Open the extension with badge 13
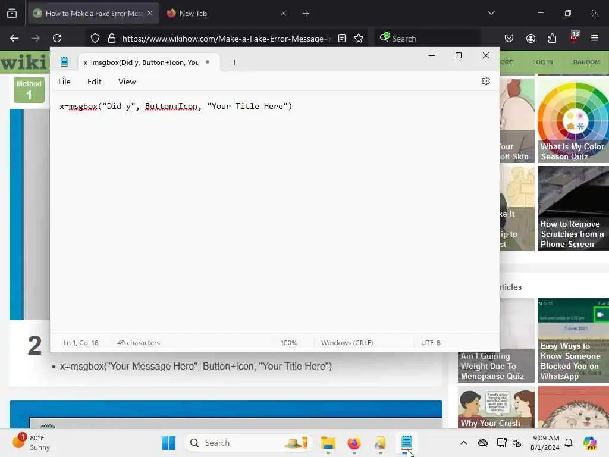Image resolution: width=609 pixels, height=457 pixels. pos(574,37)
